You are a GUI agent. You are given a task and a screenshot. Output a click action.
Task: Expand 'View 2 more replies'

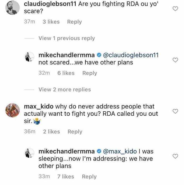point(65,90)
